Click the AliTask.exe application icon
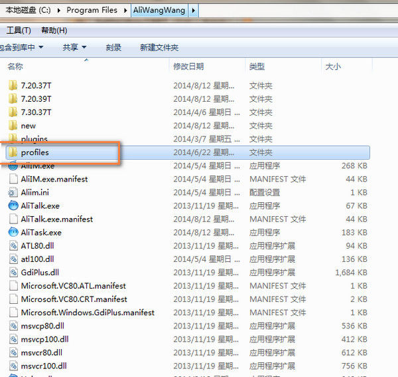This screenshot has width=398, height=377. click(x=13, y=232)
